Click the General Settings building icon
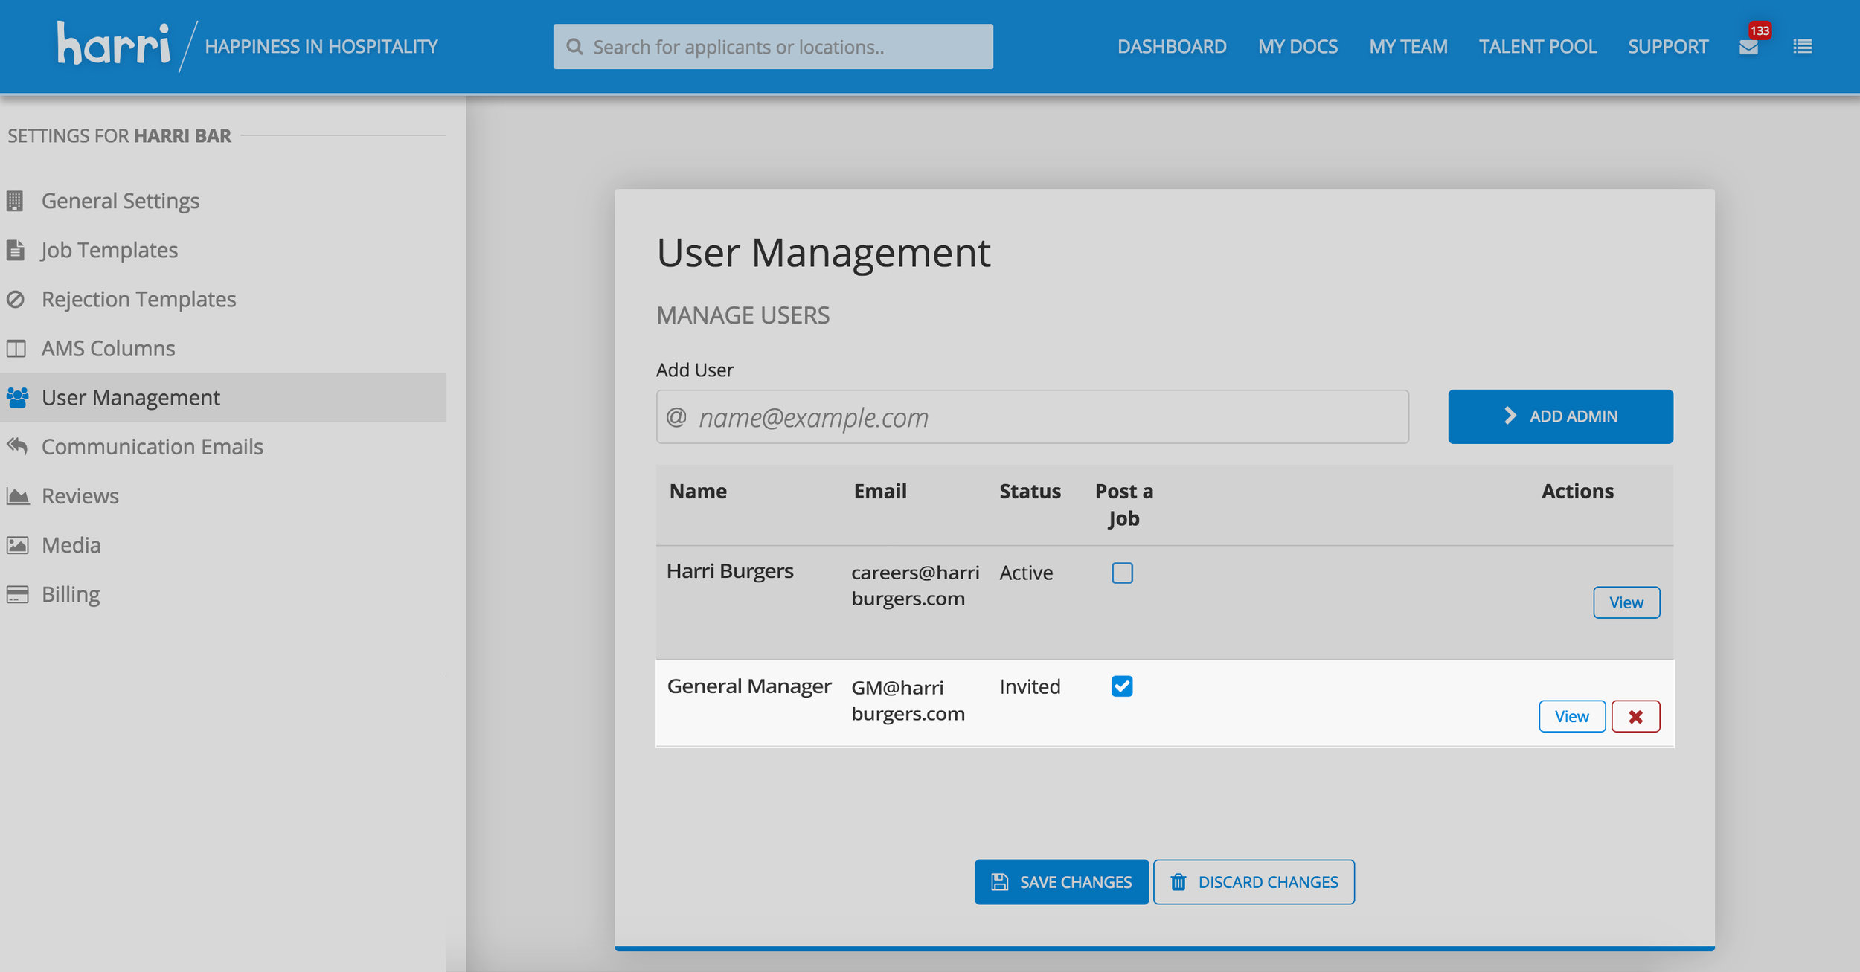 (15, 201)
